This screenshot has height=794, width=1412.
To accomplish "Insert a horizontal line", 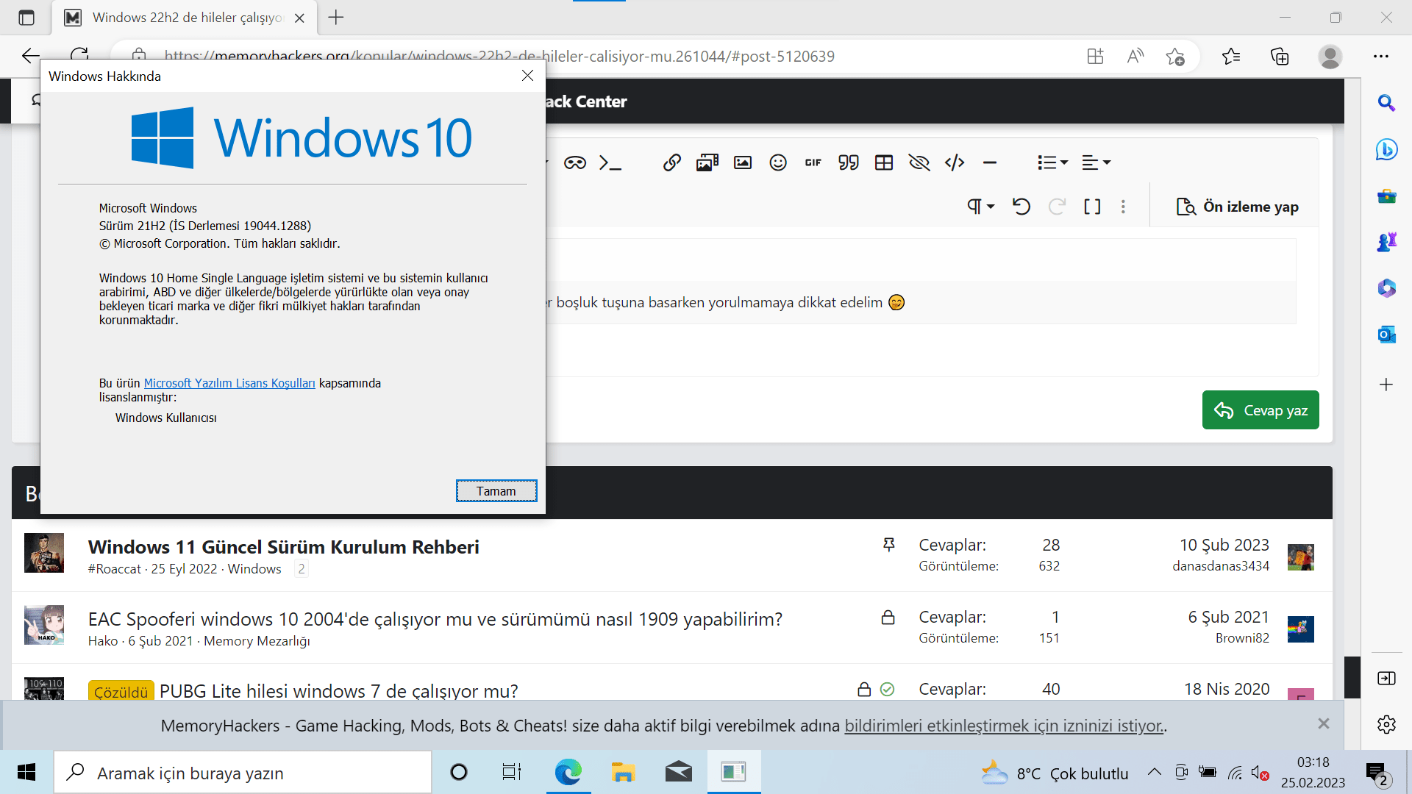I will (x=990, y=162).
